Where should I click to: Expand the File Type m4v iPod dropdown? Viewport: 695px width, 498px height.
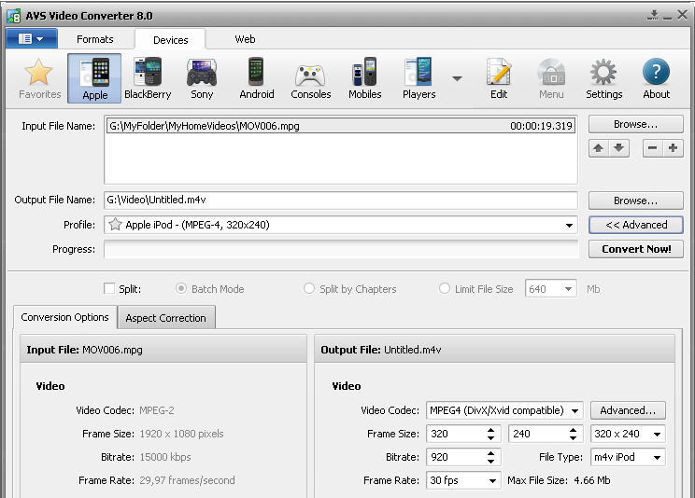point(658,457)
